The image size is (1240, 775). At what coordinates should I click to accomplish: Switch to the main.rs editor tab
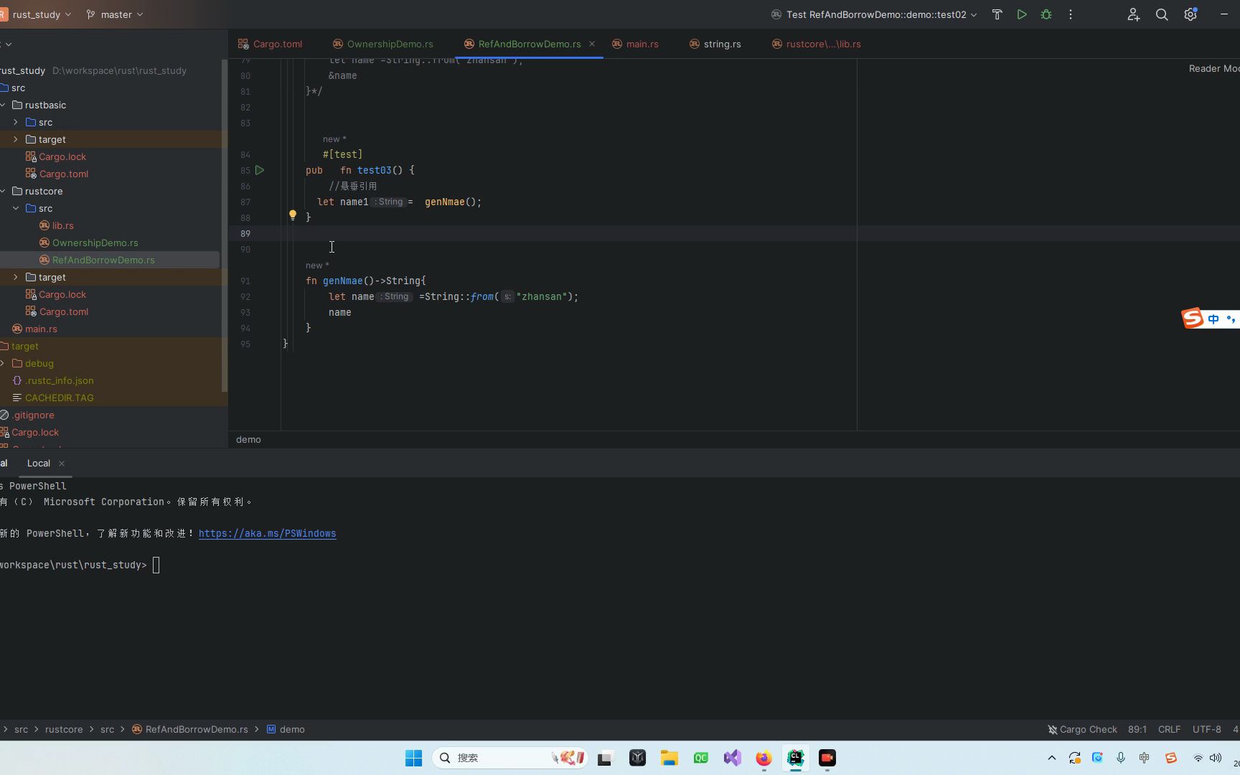click(635, 44)
